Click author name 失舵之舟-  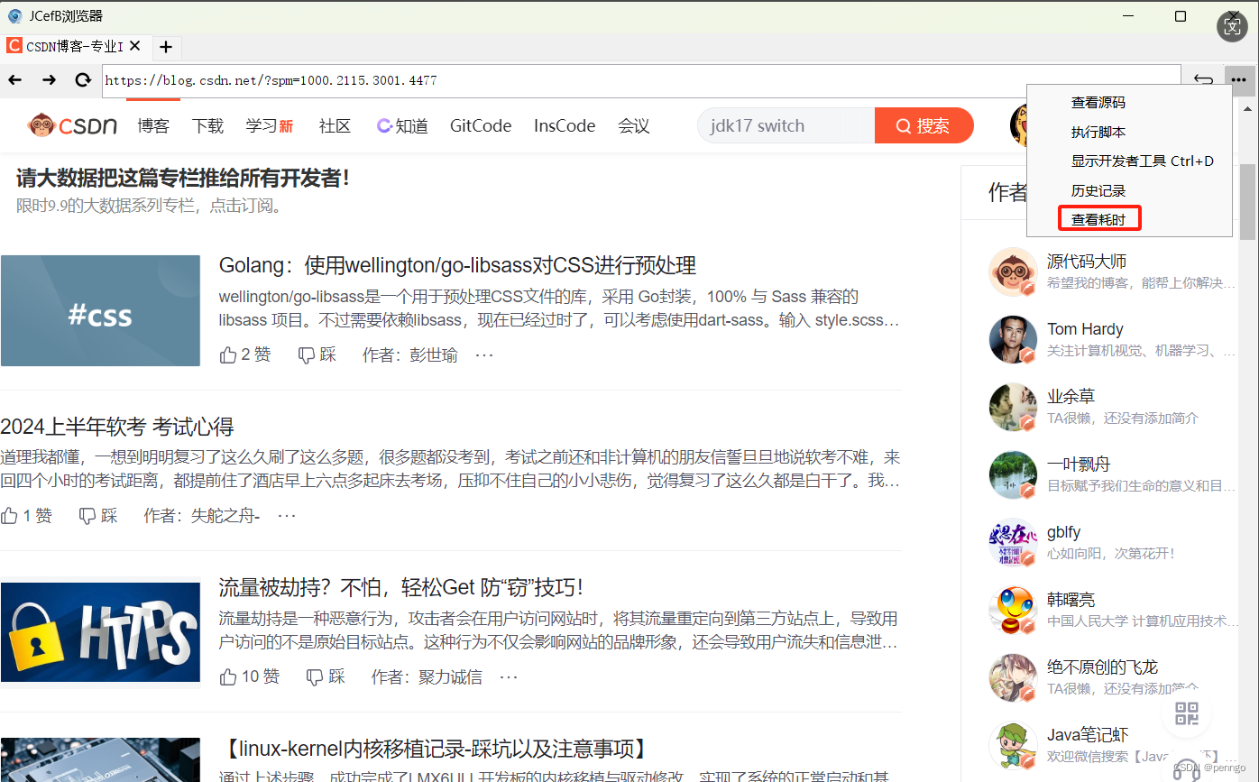coord(225,516)
